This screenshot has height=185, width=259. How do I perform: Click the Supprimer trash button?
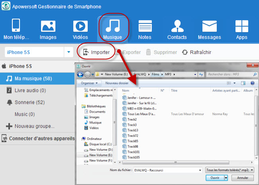click(x=161, y=52)
